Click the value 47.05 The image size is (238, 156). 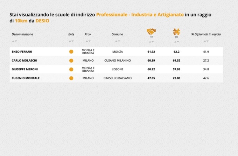pos(151,78)
